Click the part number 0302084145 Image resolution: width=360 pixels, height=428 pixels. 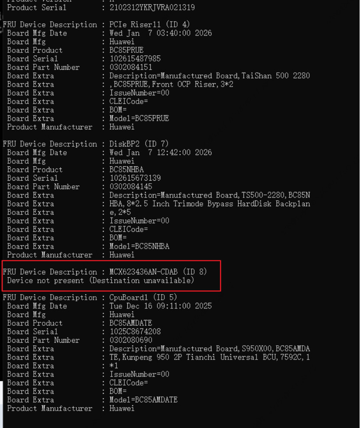131,187
